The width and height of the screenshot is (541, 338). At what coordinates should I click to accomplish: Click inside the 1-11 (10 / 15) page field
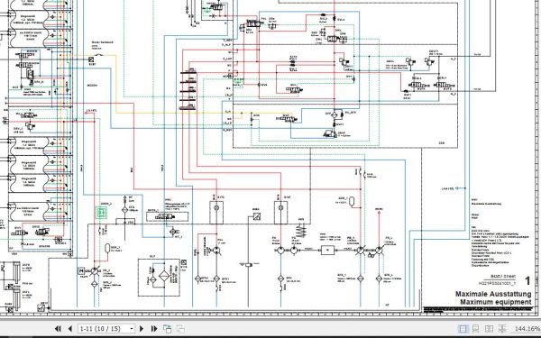tap(104, 329)
